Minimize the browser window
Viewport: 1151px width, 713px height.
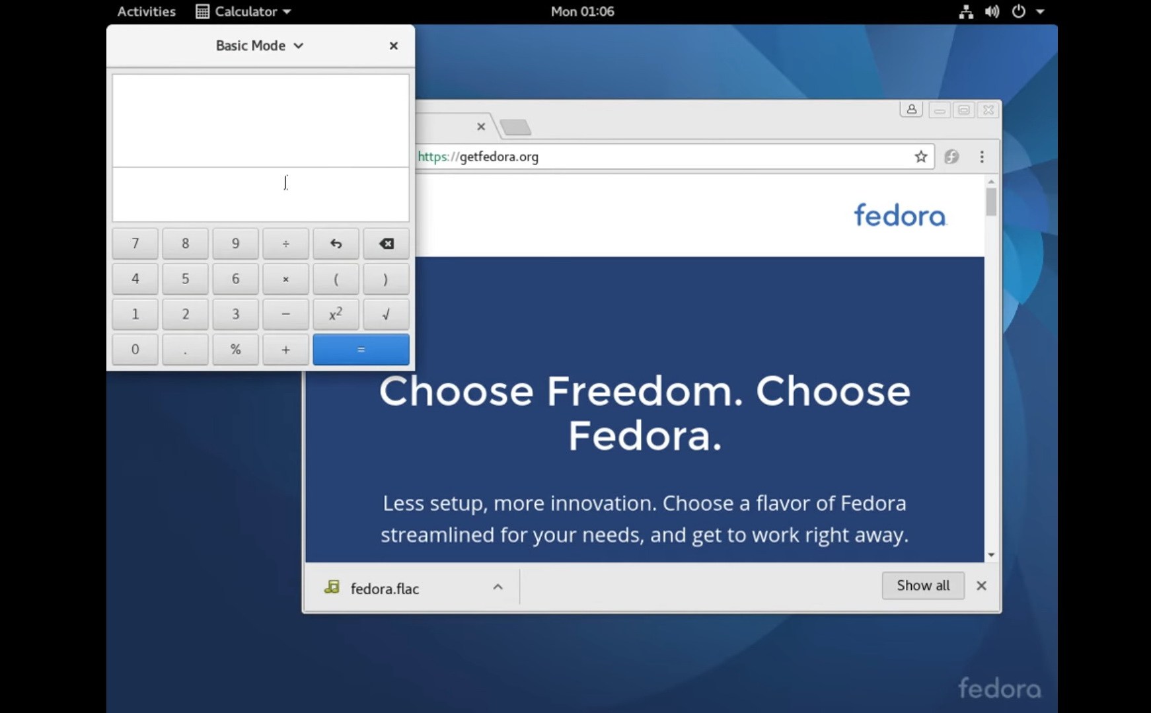tap(939, 110)
